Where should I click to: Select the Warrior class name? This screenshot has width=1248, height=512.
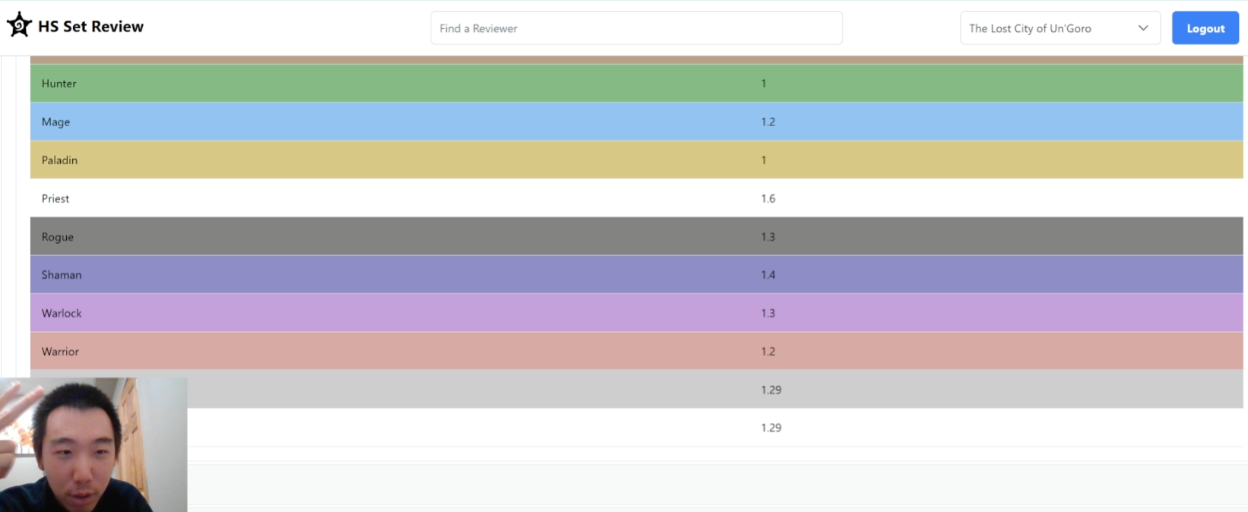pos(60,352)
